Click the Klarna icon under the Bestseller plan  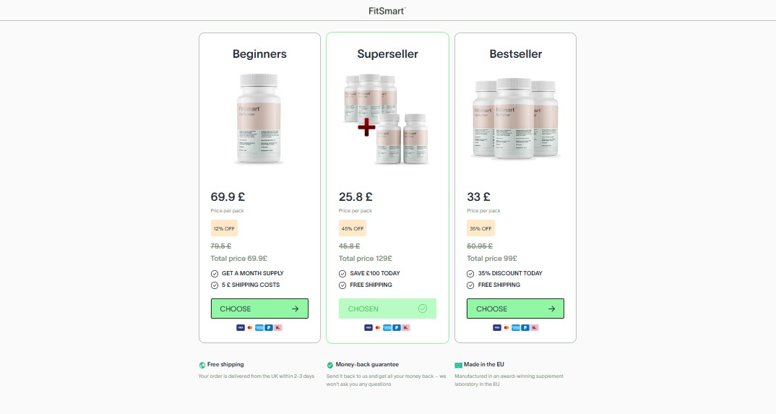534,327
